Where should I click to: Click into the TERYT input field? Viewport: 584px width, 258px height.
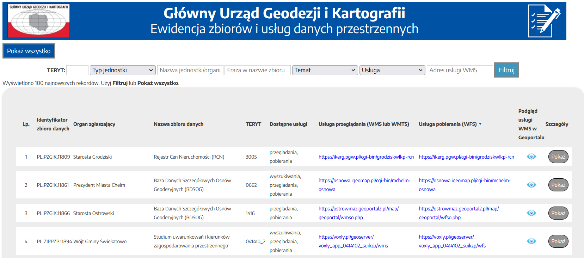click(77, 70)
